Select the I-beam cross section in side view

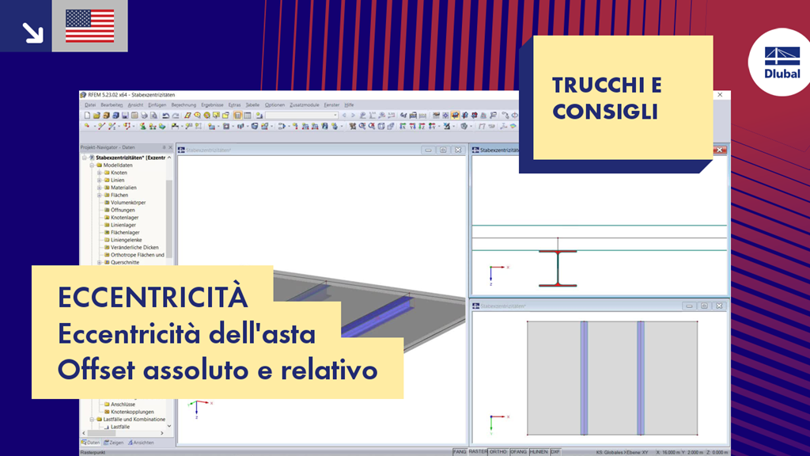click(x=558, y=268)
